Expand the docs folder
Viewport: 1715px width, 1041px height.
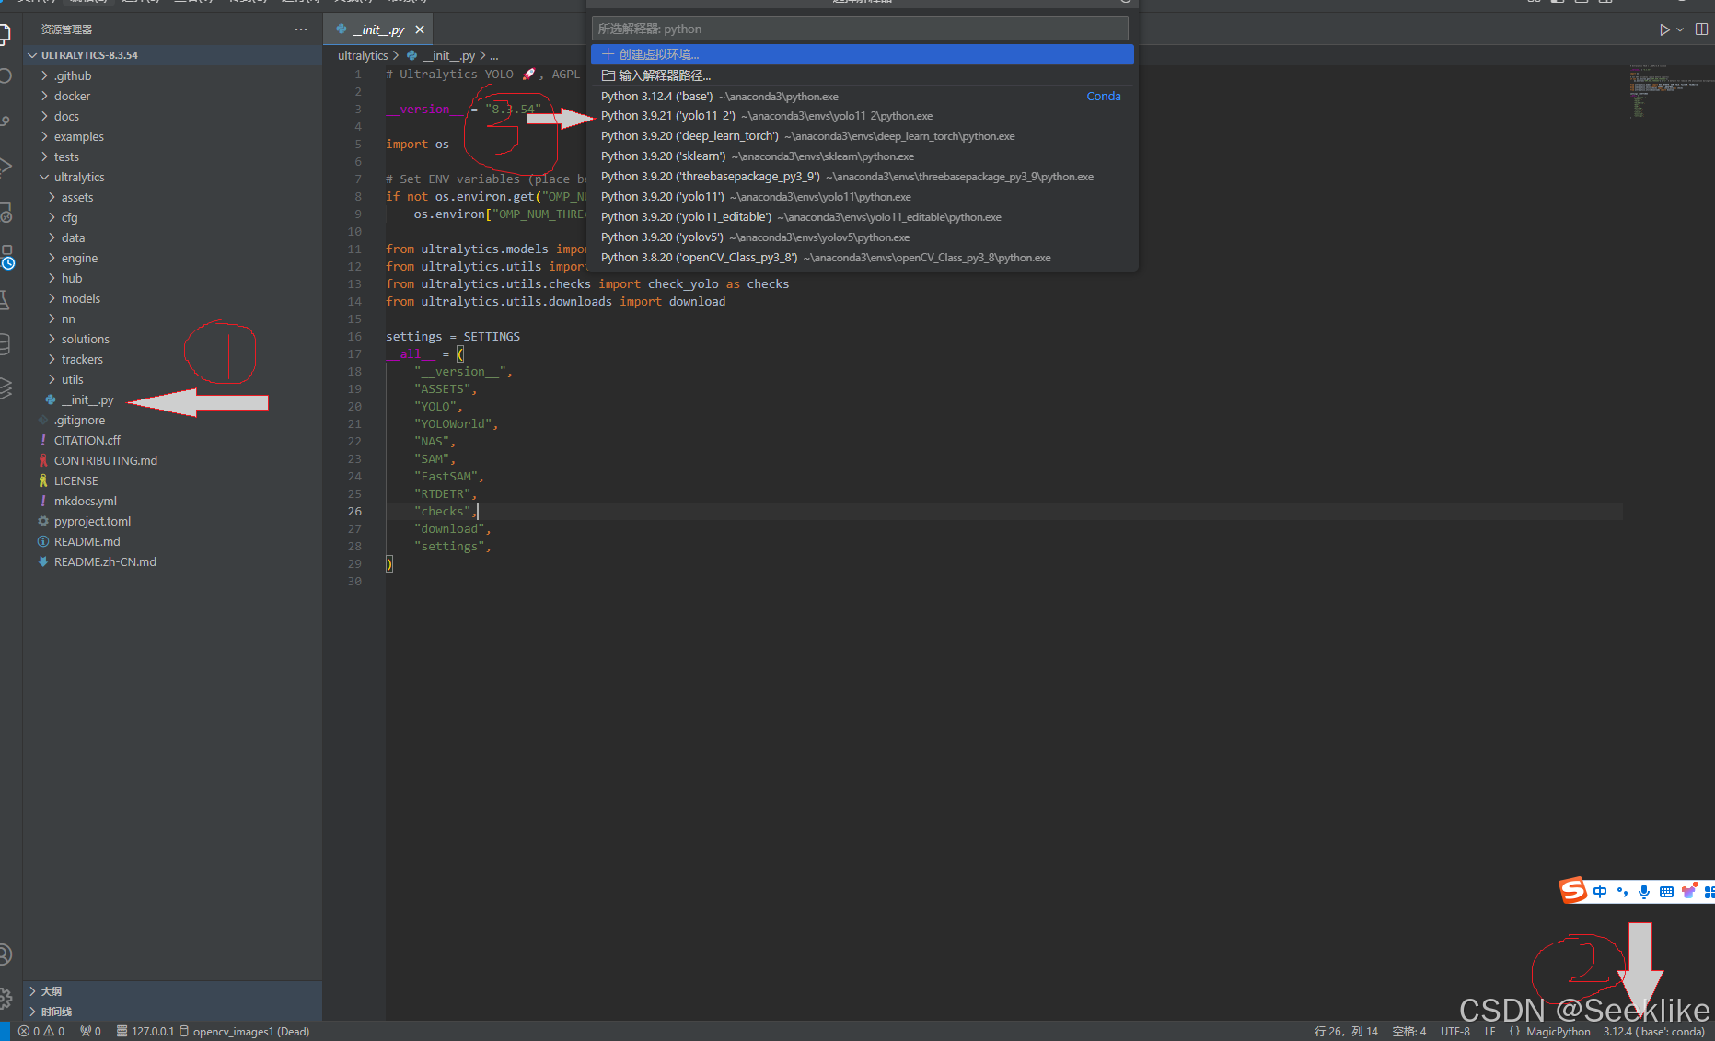point(173,116)
